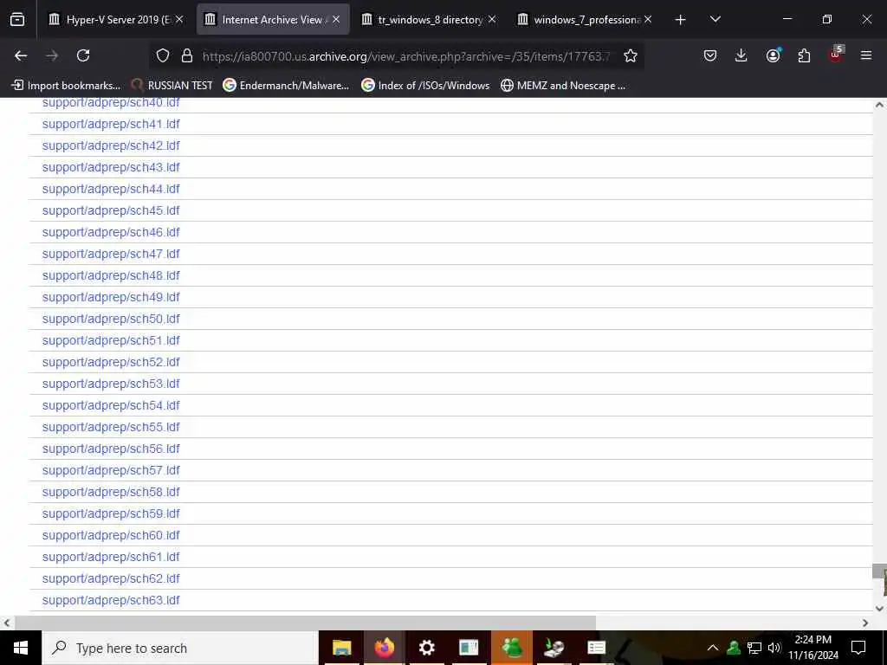Screen dimensions: 887x665
Task: Open support/adprep/sch50.ldf link
Action: point(111,319)
